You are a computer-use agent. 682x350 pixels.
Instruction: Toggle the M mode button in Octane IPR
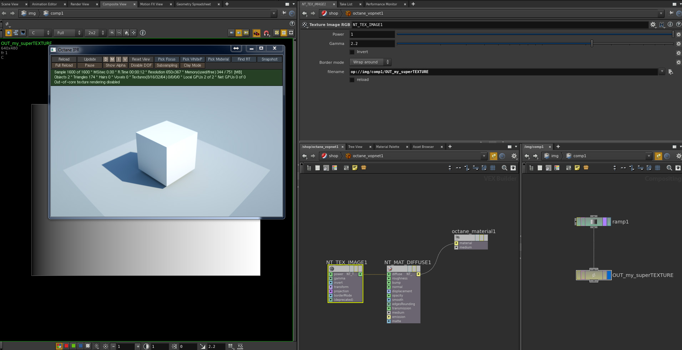112,60
